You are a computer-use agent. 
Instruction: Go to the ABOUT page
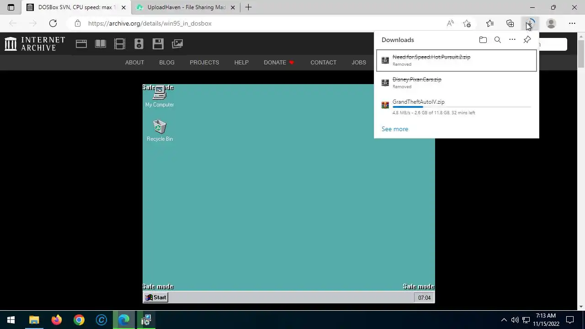pyautogui.click(x=134, y=63)
